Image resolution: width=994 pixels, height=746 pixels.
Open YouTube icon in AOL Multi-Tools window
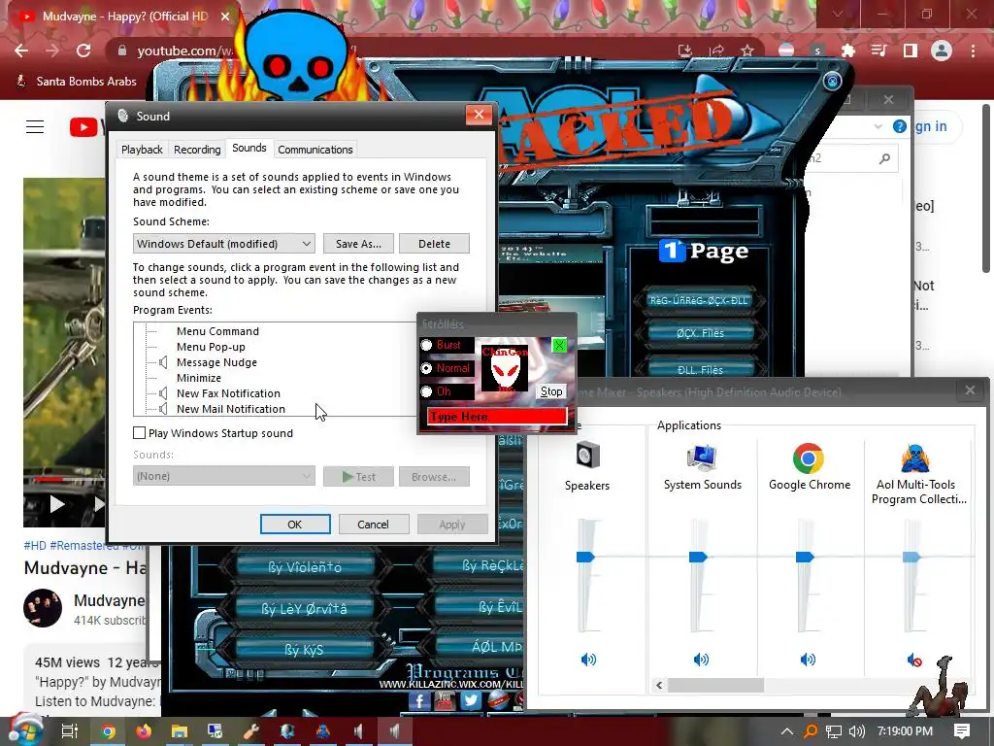pyautogui.click(x=445, y=700)
